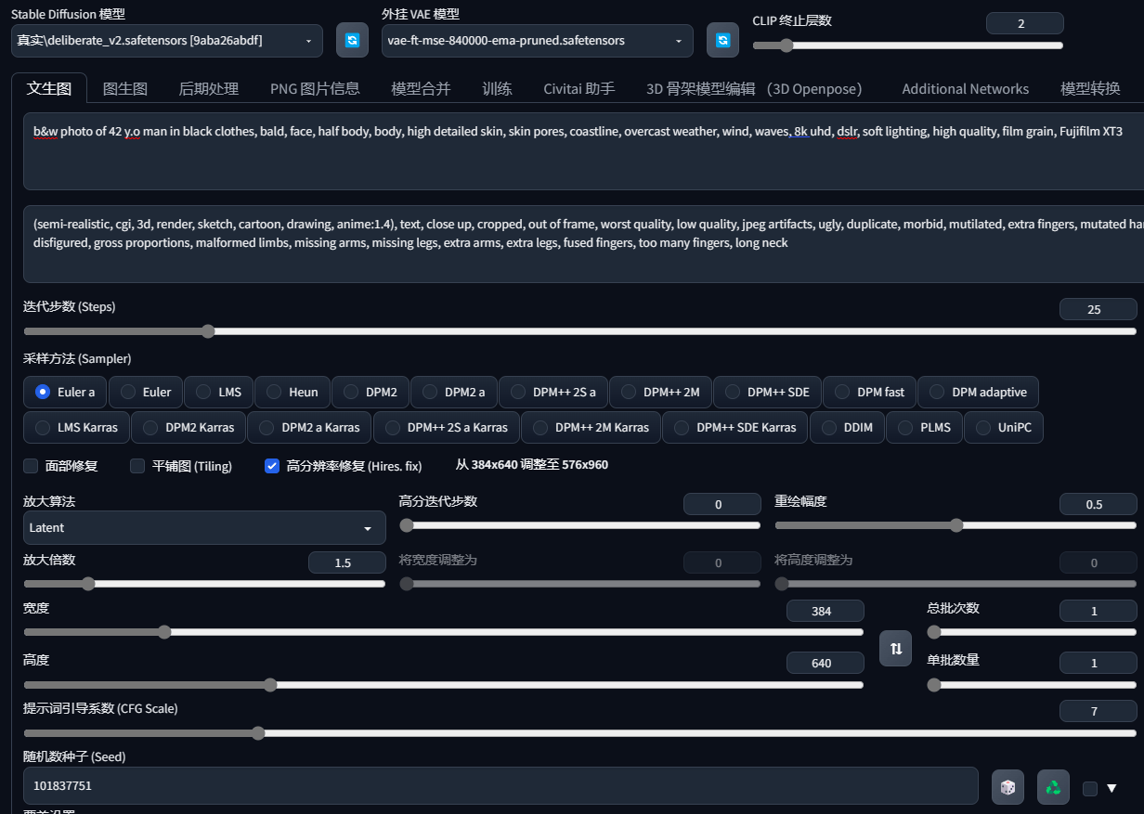Adjust the CFG Scale slider handle

259,733
